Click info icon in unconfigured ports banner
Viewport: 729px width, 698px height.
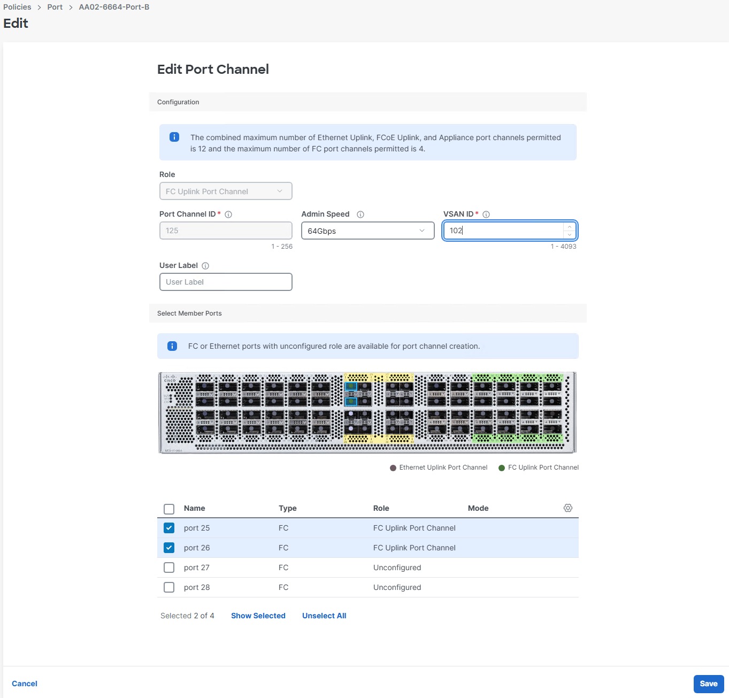pyautogui.click(x=172, y=346)
